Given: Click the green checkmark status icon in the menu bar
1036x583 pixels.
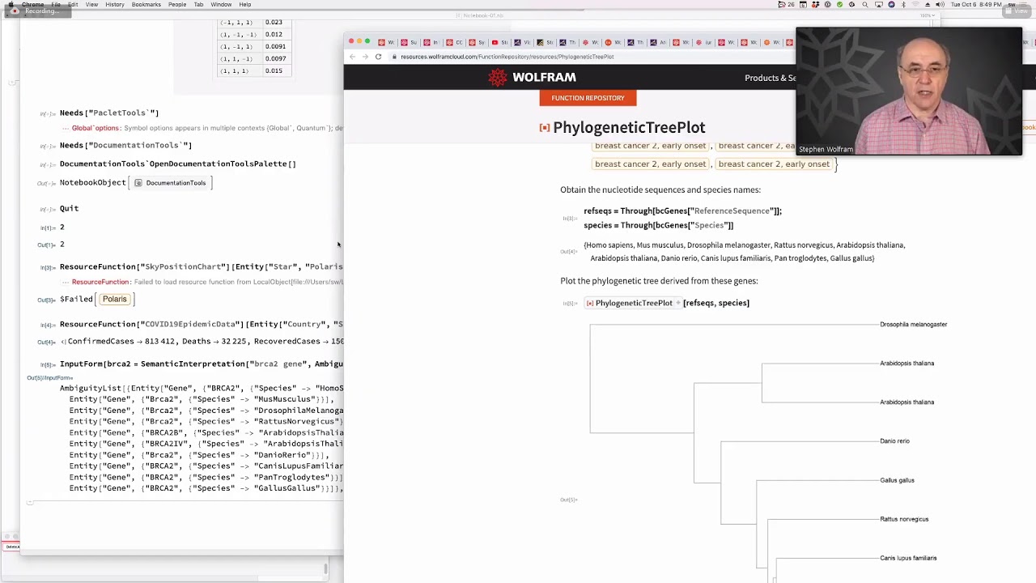Looking at the screenshot, I should [839, 5].
